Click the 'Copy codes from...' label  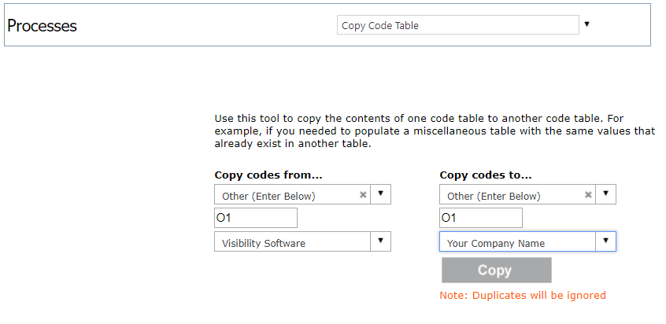(268, 175)
